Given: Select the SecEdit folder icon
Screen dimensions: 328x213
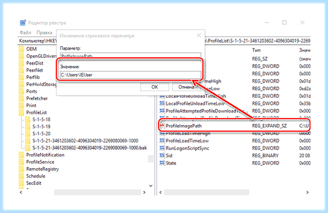Looking at the screenshot, I should pos(21,183).
